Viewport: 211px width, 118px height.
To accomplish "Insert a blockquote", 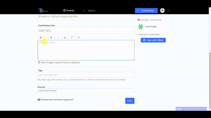I will pos(65,38).
